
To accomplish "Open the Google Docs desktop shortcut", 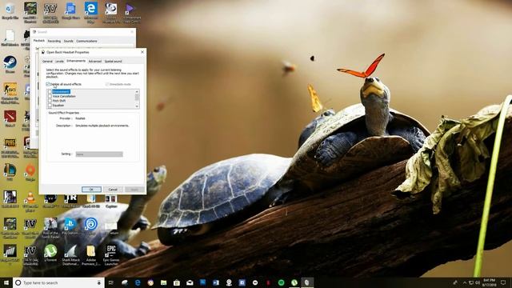I will [x=70, y=11].
